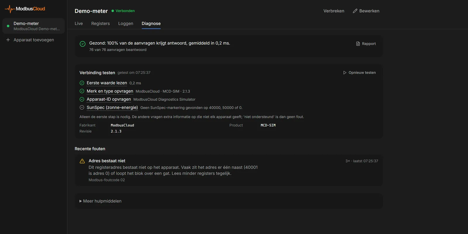Select the Demo-meter device in the sidebar
The width and height of the screenshot is (468, 234).
point(33,26)
